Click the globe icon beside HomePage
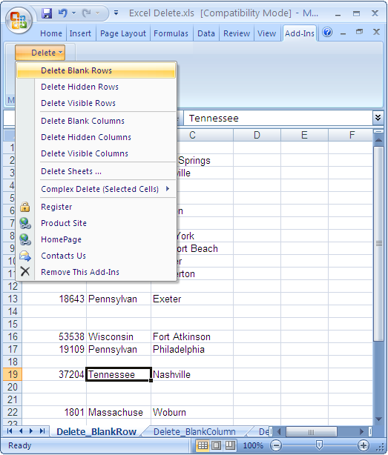The width and height of the screenshot is (388, 455). pos(25,239)
